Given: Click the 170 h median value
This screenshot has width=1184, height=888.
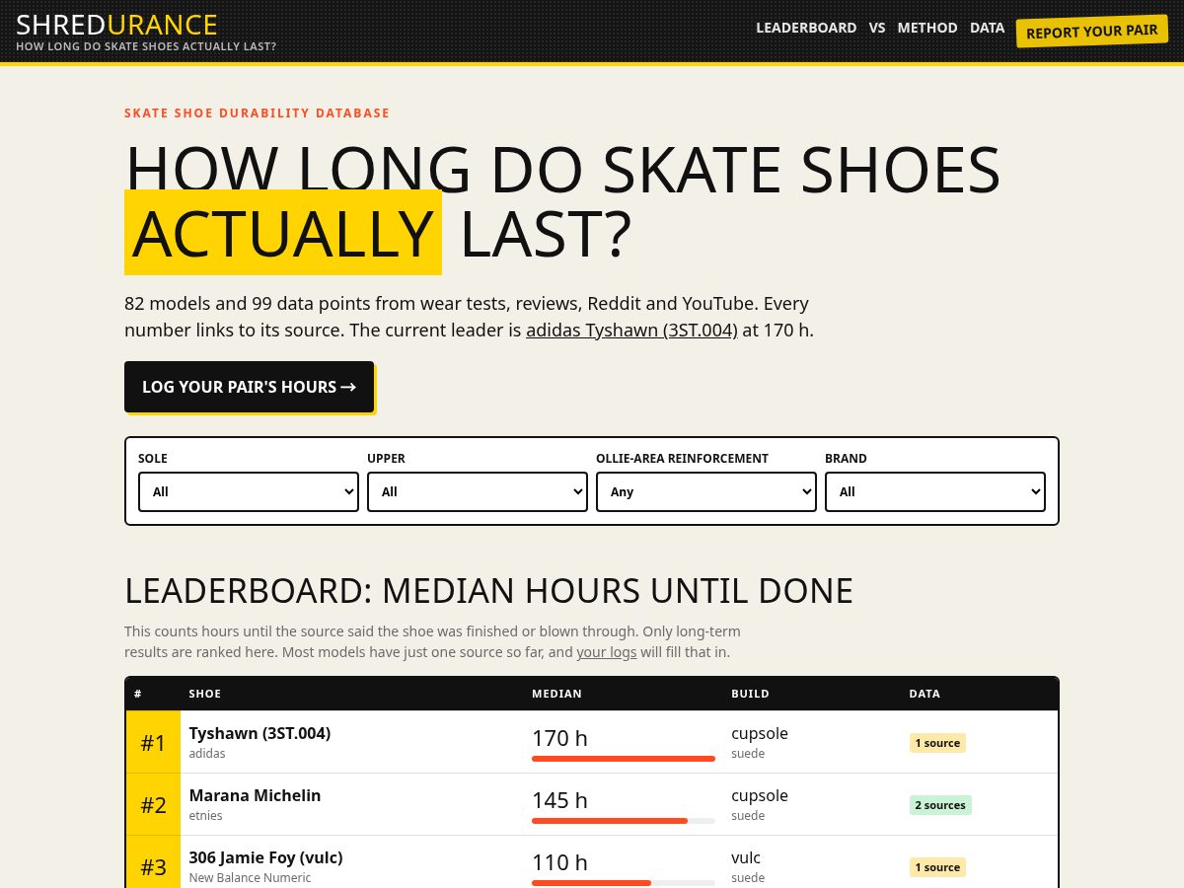Looking at the screenshot, I should point(559,738).
